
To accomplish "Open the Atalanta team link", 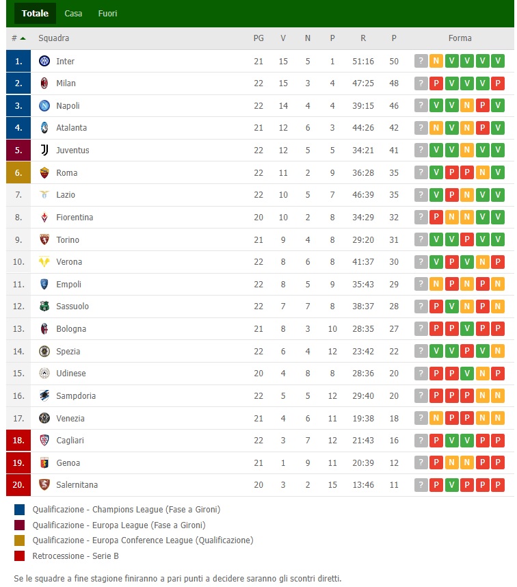I will (71, 128).
